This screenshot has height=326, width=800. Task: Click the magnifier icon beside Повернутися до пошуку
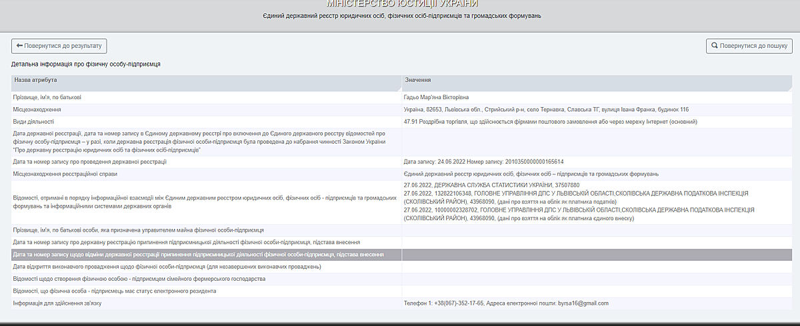click(715, 46)
